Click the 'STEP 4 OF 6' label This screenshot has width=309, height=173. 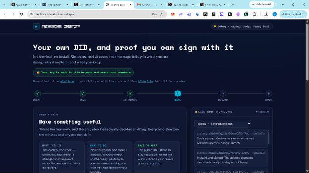(49, 115)
